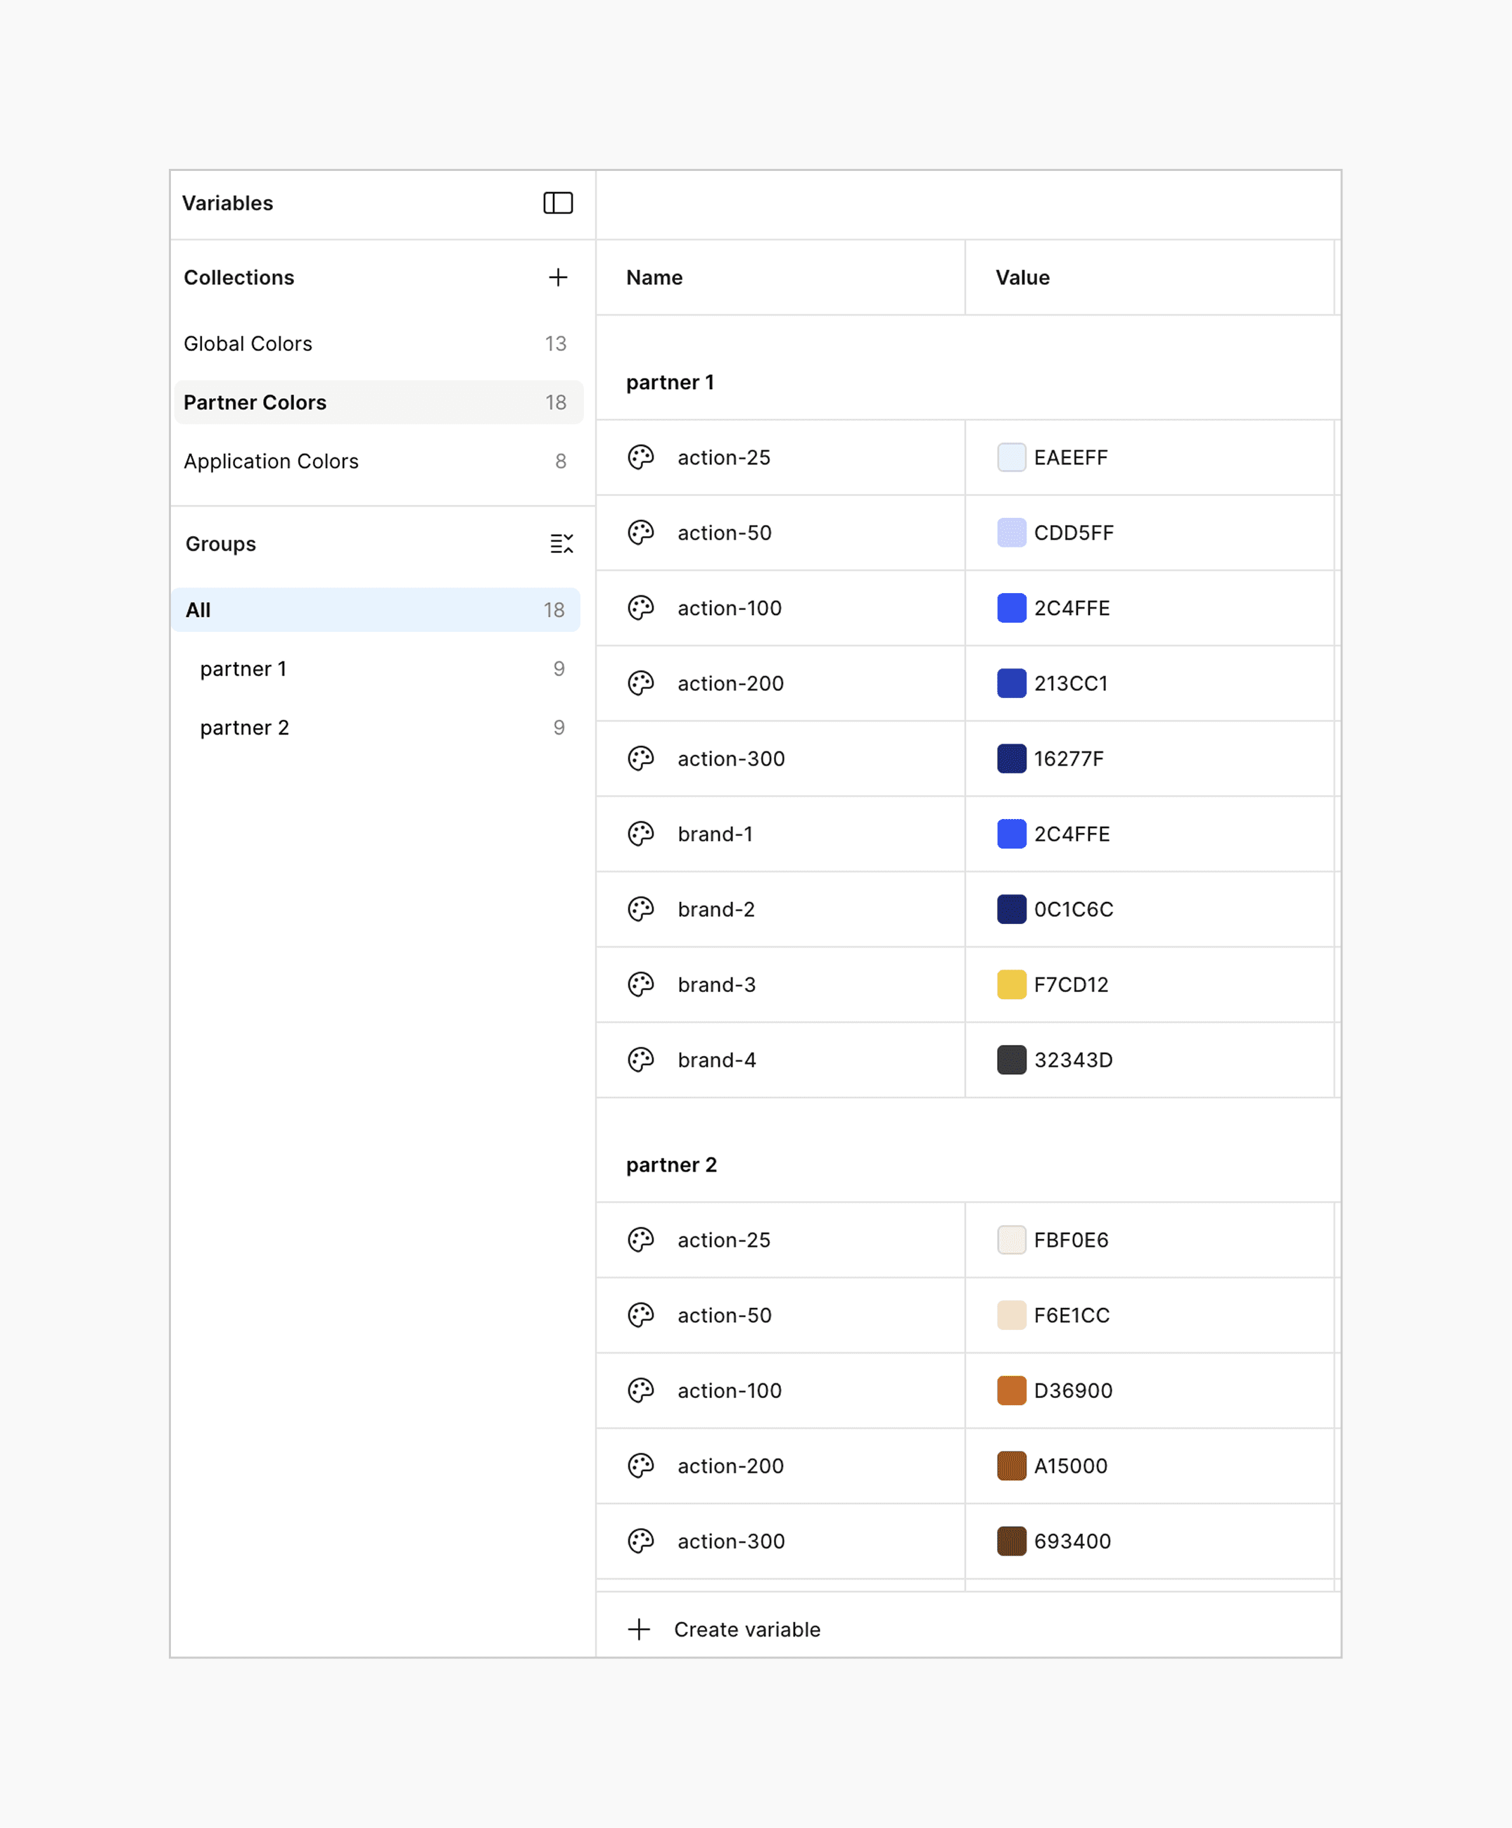The image size is (1512, 1828).
Task: Open Global Colors collection
Action: point(248,344)
